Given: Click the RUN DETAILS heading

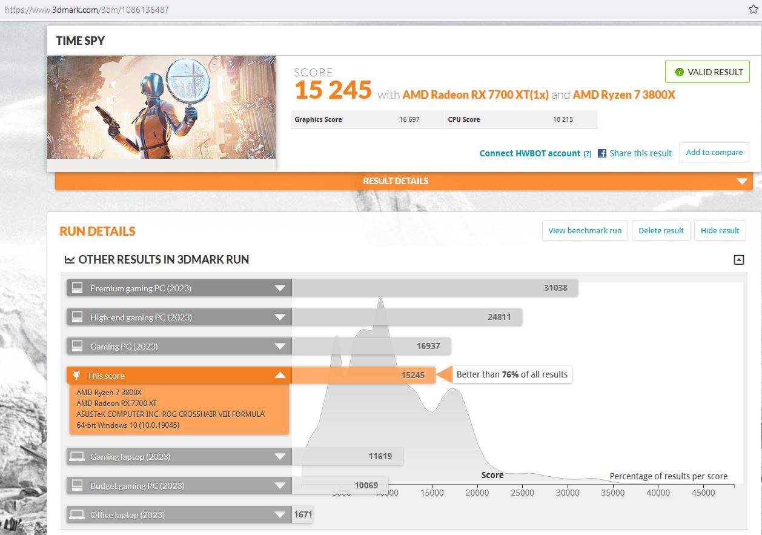Looking at the screenshot, I should 98,231.
